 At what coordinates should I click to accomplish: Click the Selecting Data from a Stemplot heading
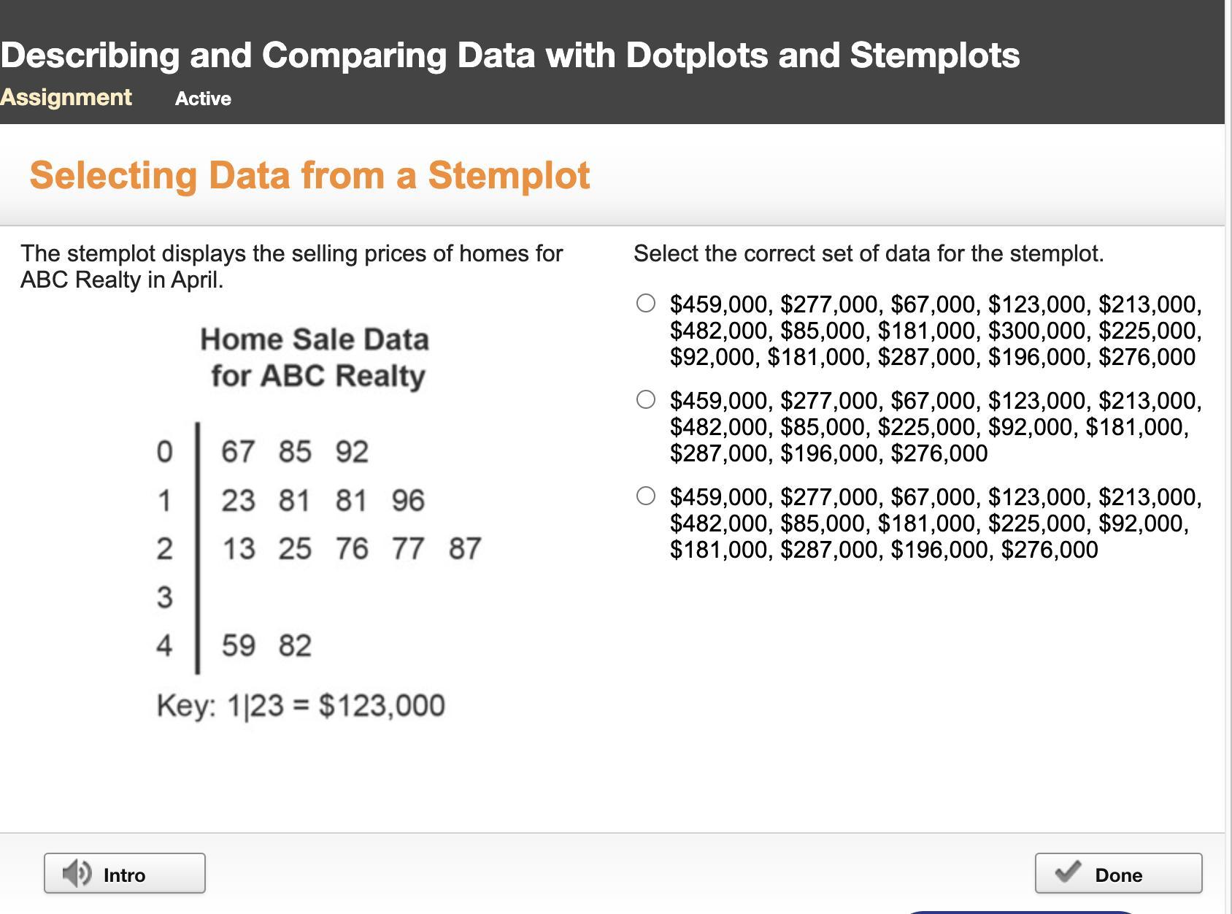pyautogui.click(x=309, y=175)
